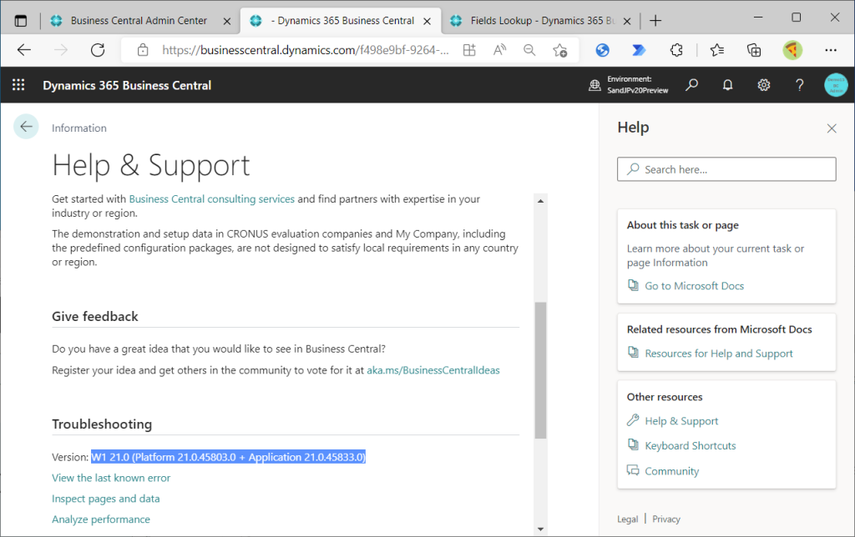Click the browser tab actions menu icon
This screenshot has width=855, height=537.
pos(20,21)
